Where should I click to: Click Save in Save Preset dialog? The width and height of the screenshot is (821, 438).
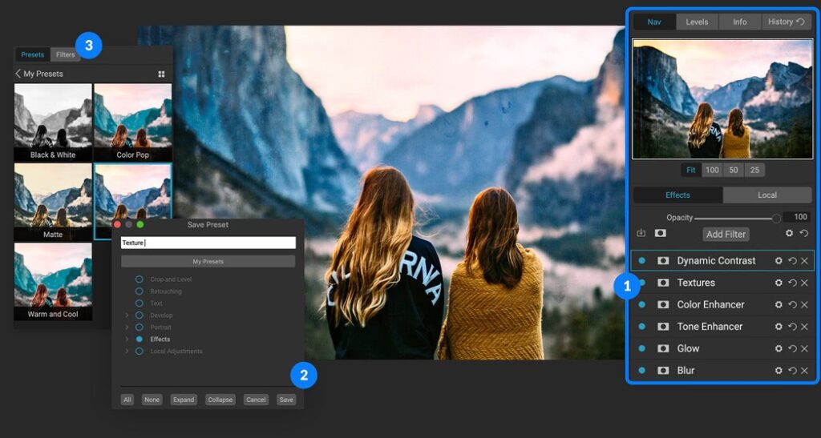[286, 400]
